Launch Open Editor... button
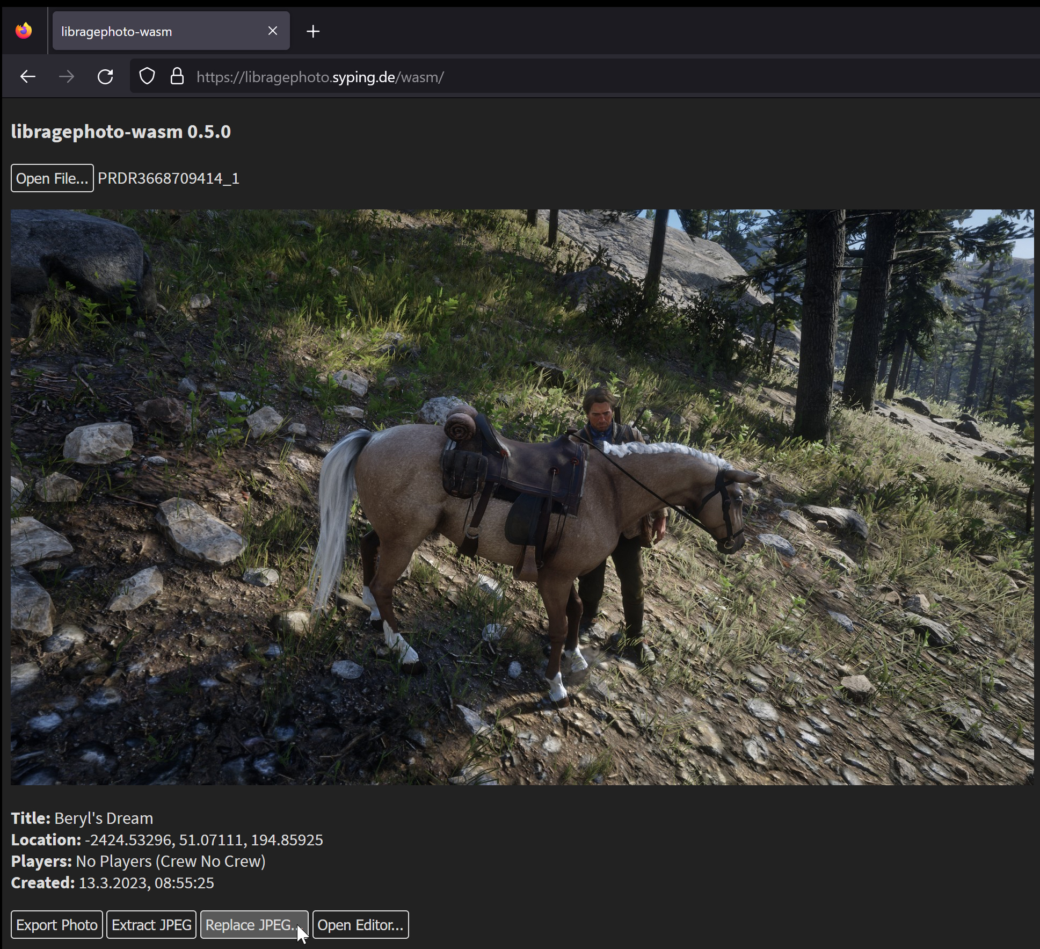Screen dimensions: 1040x949 tap(360, 925)
